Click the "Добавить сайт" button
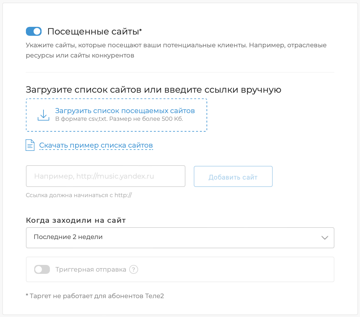360x317 pixels. click(x=233, y=176)
